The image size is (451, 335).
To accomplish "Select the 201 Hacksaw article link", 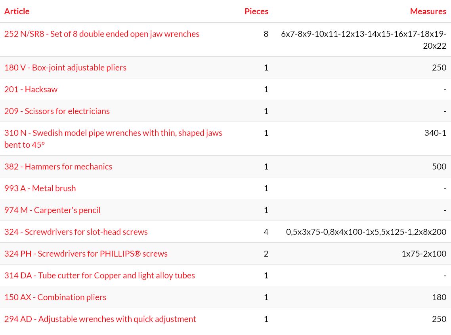I will tap(31, 89).
